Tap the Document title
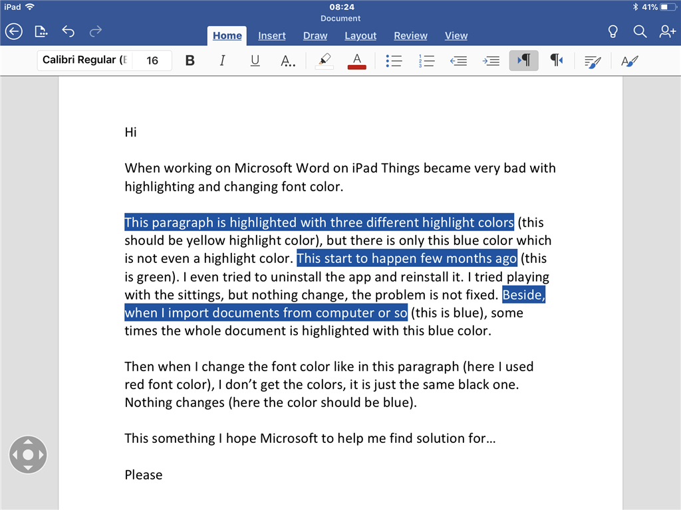This screenshot has height=510, width=681. [x=340, y=18]
